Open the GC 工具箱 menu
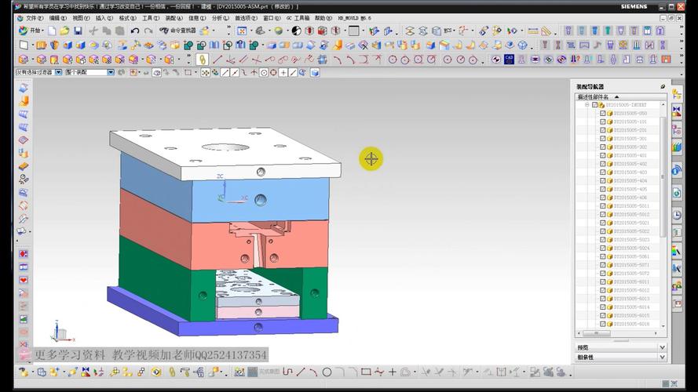Viewport: 698px width, 392px height. click(x=298, y=18)
